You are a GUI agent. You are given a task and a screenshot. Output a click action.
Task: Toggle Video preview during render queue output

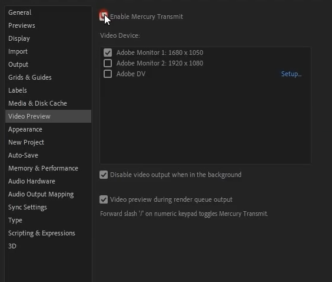pos(104,199)
